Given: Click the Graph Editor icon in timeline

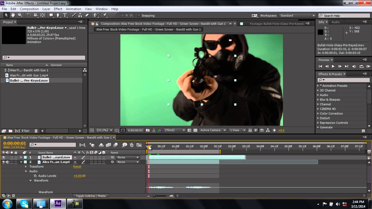Looking at the screenshot, I should [x=139, y=145].
